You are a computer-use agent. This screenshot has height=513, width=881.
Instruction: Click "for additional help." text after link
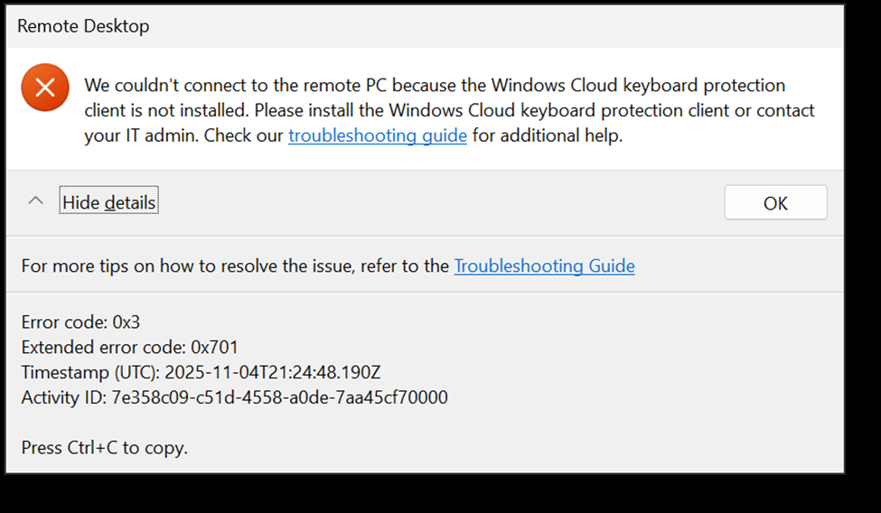548,136
